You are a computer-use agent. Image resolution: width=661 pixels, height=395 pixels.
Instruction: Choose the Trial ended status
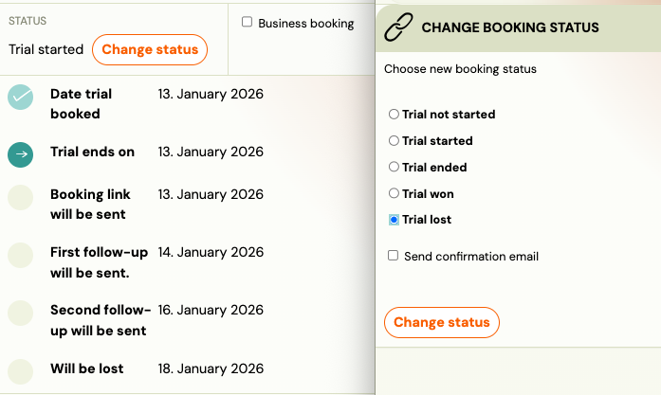pyautogui.click(x=395, y=168)
